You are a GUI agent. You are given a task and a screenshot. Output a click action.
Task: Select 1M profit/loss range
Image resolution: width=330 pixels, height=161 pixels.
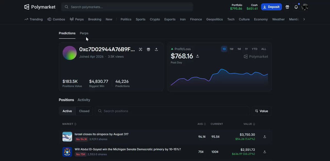pos(239,49)
